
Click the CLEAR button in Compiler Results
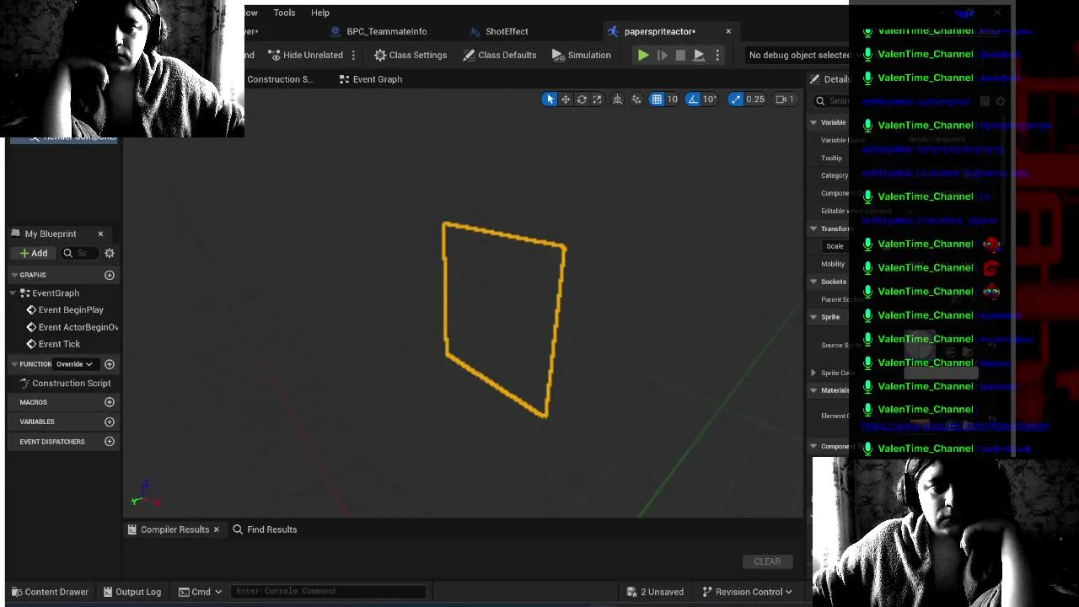point(767,561)
